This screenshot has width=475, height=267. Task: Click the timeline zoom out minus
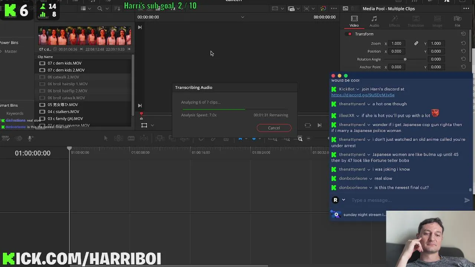click(x=308, y=139)
